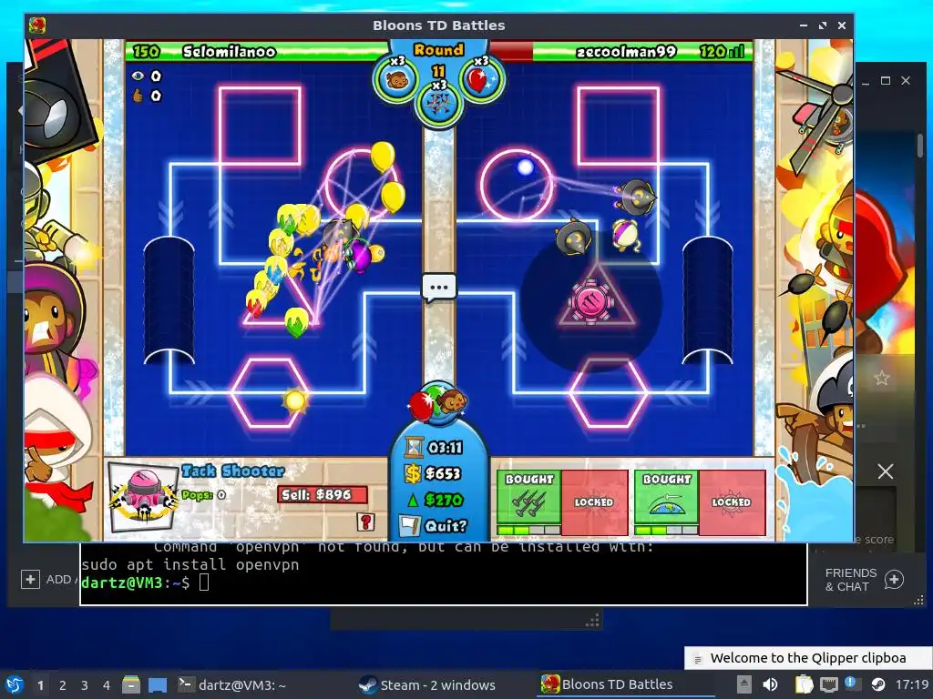Switch to workspace 3
This screenshot has height=699, width=933.
[x=85, y=685]
